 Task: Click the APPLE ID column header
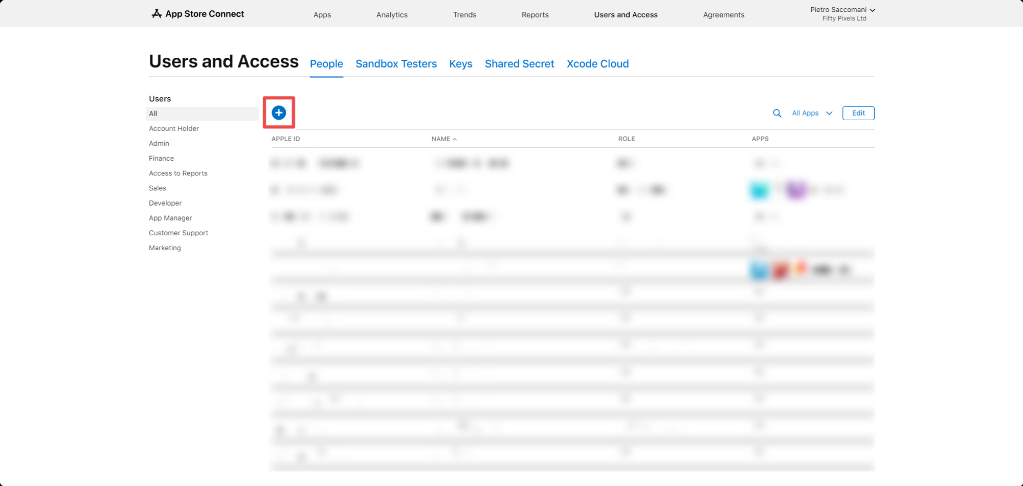(x=285, y=139)
